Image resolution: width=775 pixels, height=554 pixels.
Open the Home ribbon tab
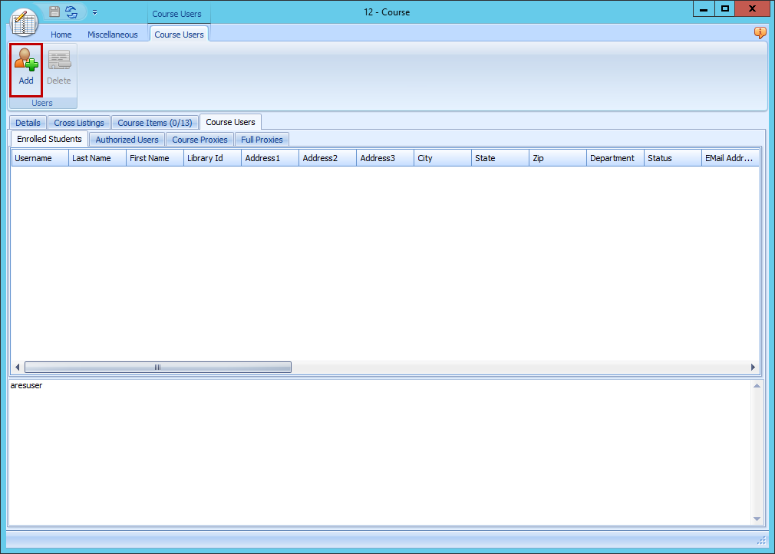[61, 35]
